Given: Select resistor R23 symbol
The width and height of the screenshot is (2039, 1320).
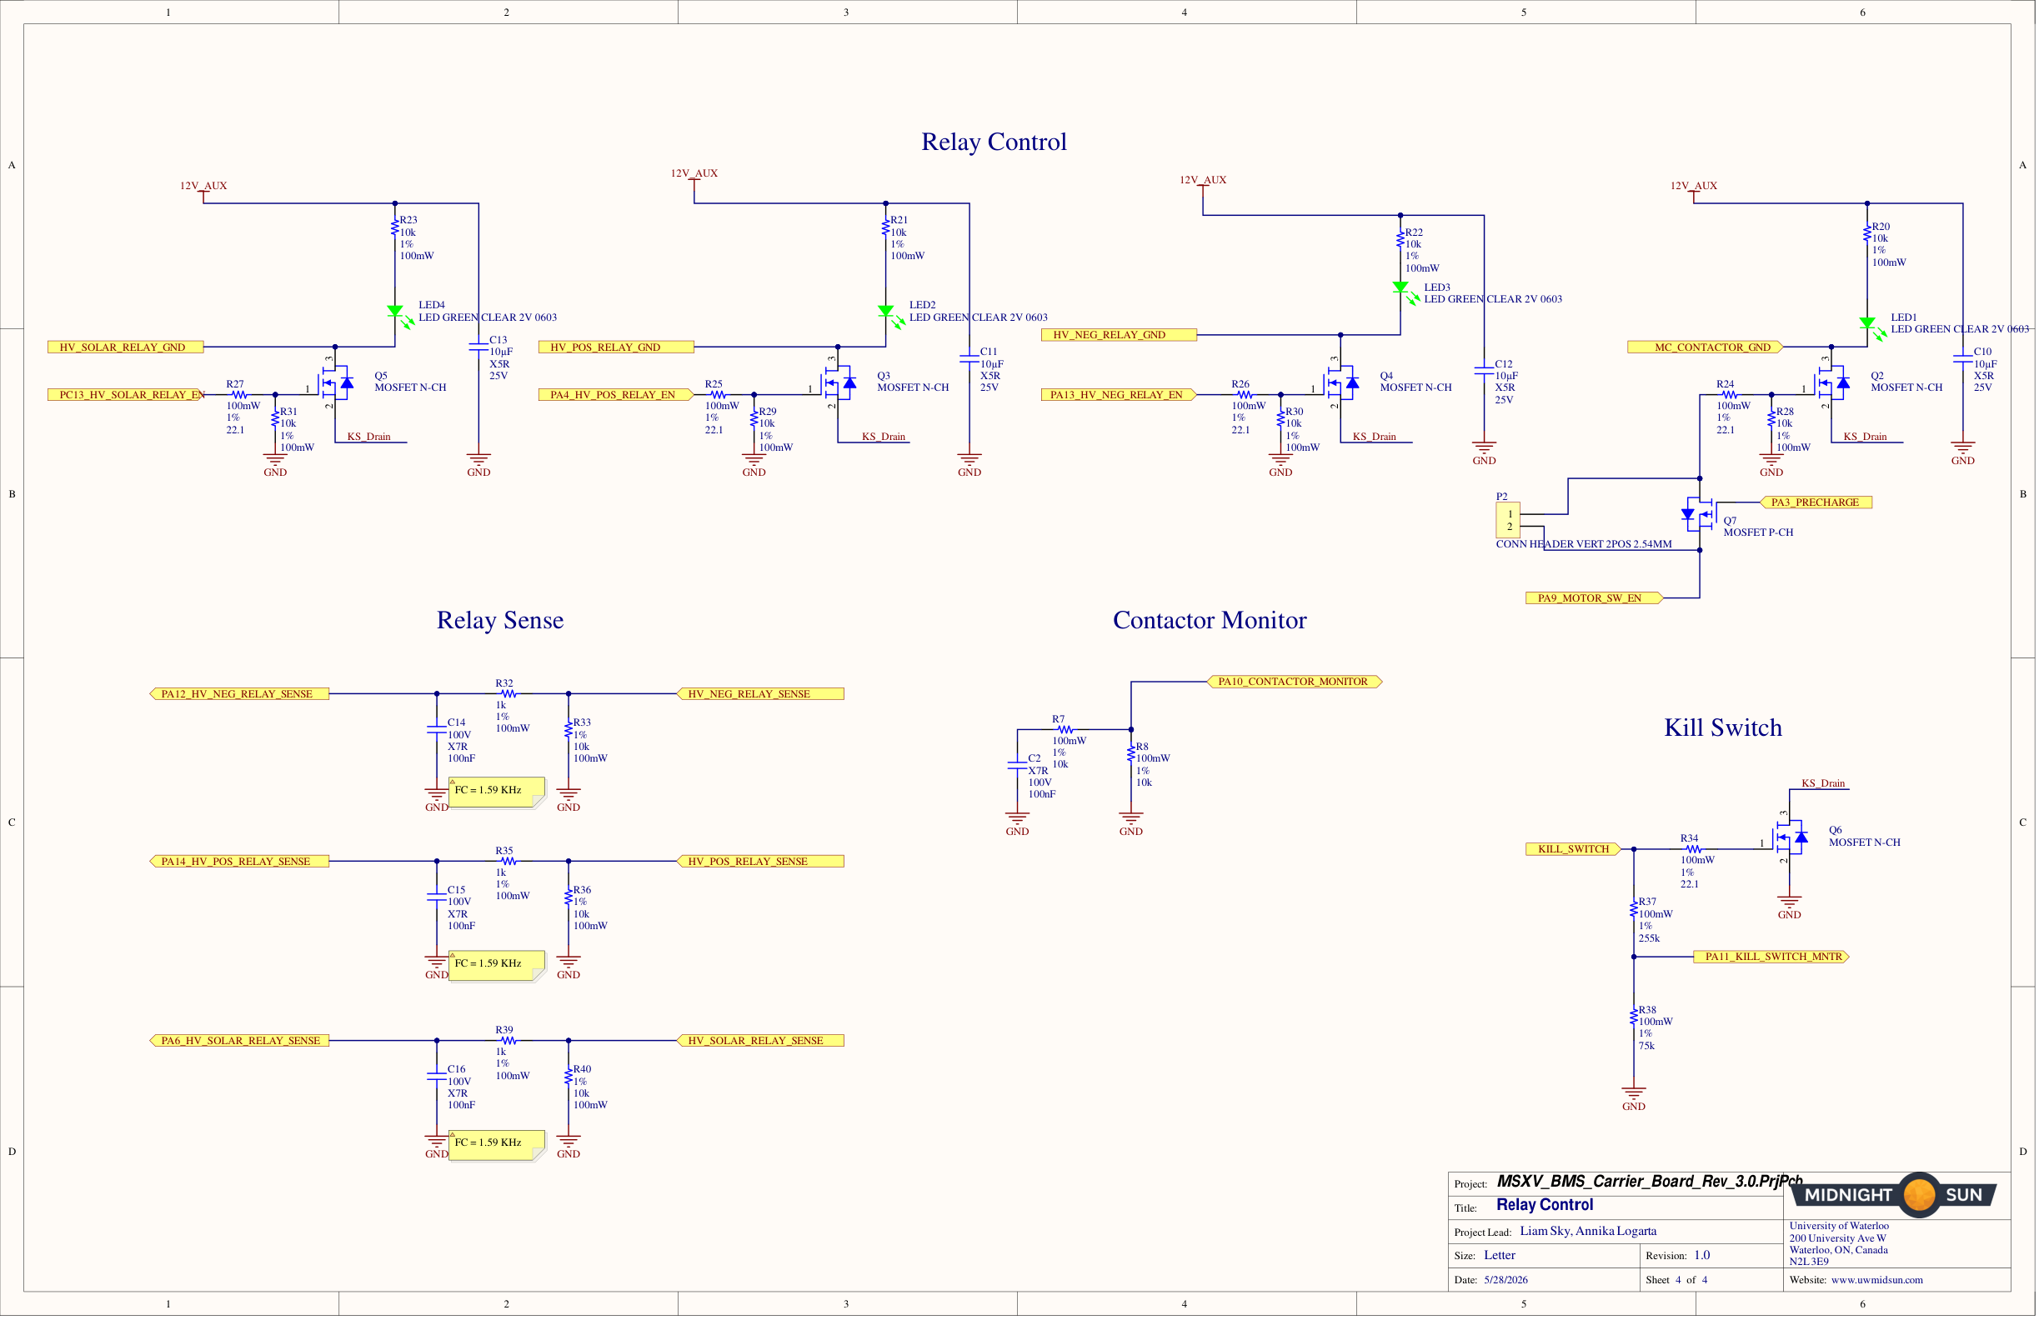Looking at the screenshot, I should [x=395, y=227].
